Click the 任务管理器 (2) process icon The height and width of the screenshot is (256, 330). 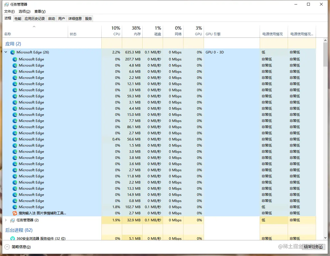point(13,220)
